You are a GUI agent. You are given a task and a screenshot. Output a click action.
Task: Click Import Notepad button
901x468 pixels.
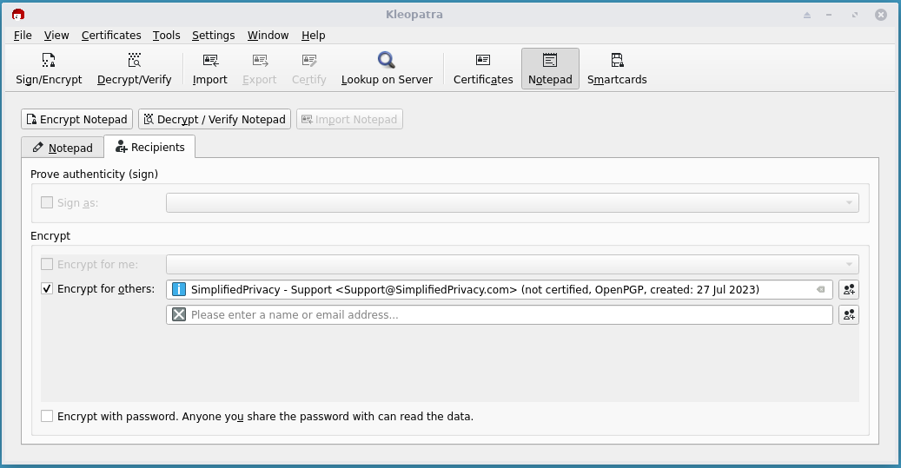(349, 119)
